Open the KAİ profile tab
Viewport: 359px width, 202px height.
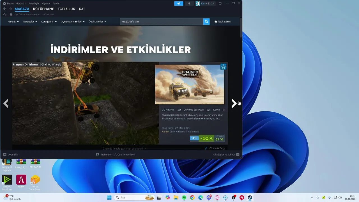coord(82,9)
